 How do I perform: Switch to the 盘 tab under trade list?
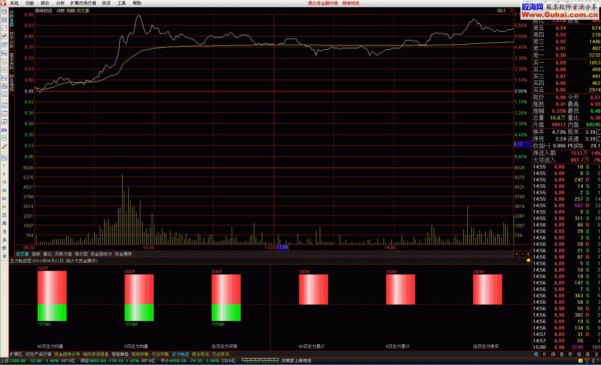pos(562,354)
